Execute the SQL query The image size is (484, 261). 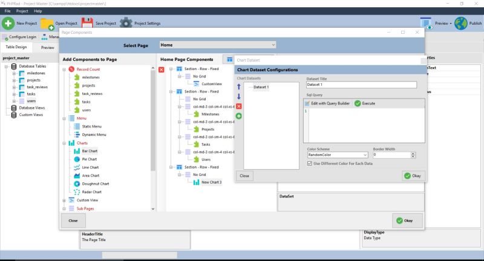coord(365,103)
